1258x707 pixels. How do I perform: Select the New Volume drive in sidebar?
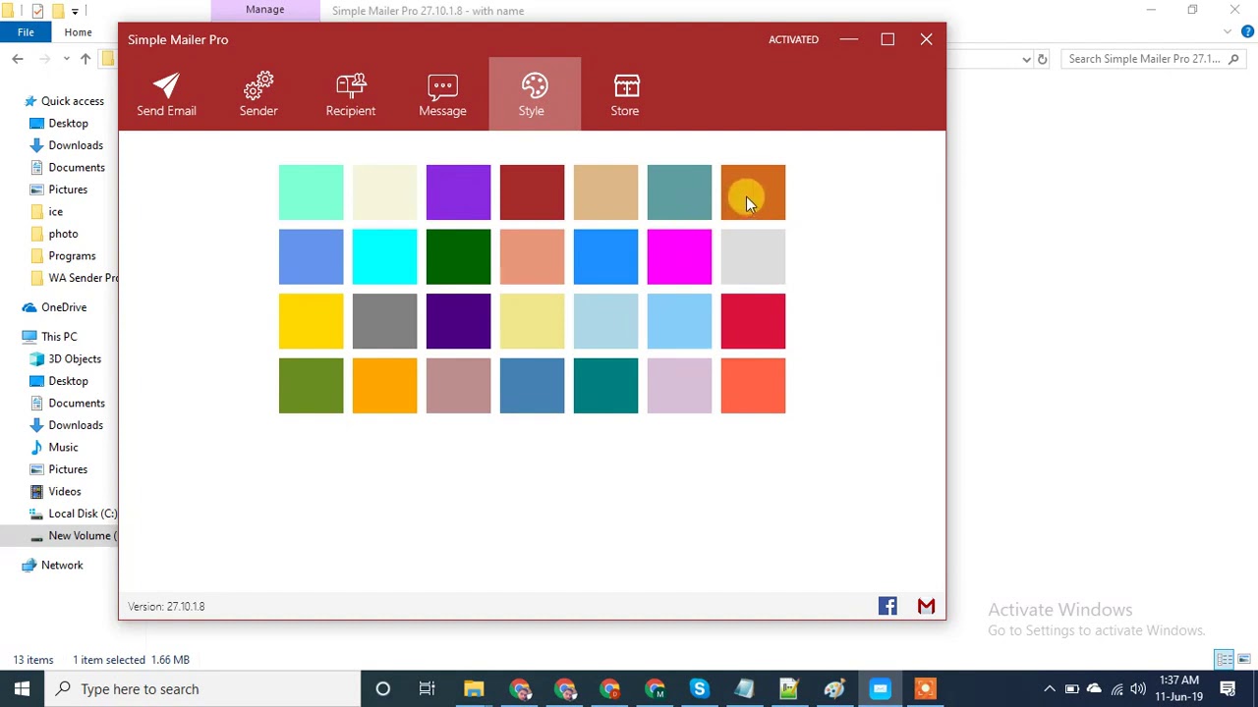click(x=73, y=535)
